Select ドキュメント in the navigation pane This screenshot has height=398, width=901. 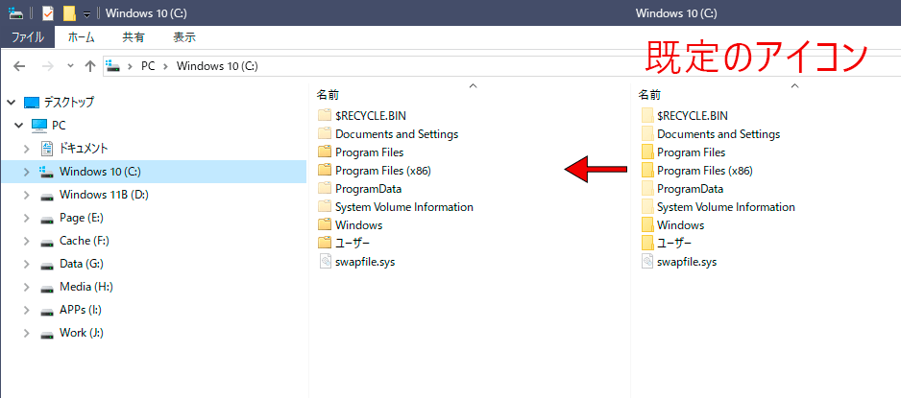coord(84,149)
